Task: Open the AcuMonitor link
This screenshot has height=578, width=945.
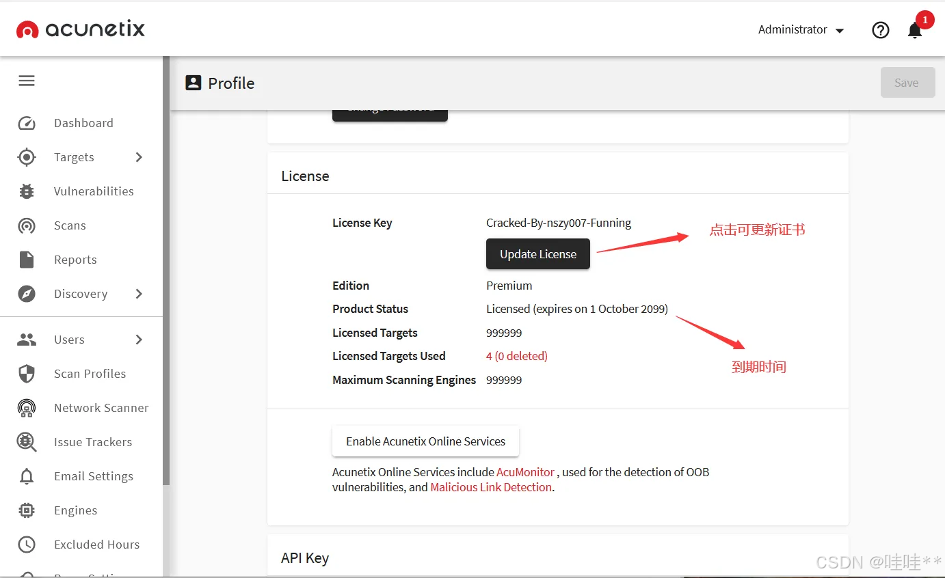Action: click(x=525, y=472)
